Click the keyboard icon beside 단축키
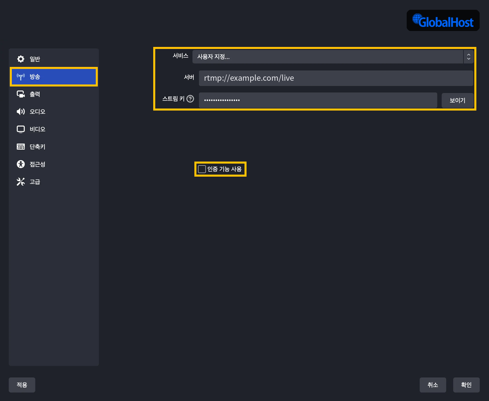Screen dimensions: 489x401 tap(20, 147)
